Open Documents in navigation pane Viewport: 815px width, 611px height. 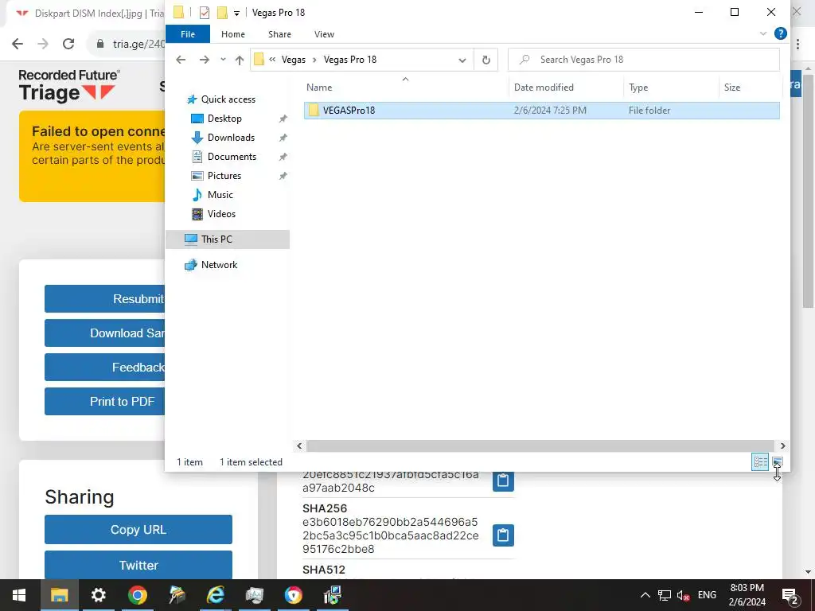click(x=232, y=157)
